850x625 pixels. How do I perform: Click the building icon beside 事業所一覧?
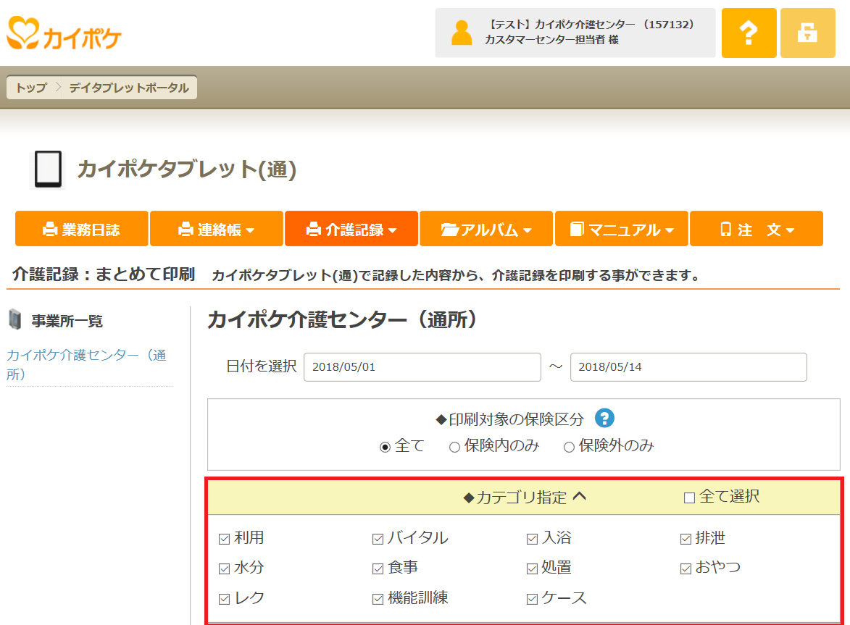point(15,319)
